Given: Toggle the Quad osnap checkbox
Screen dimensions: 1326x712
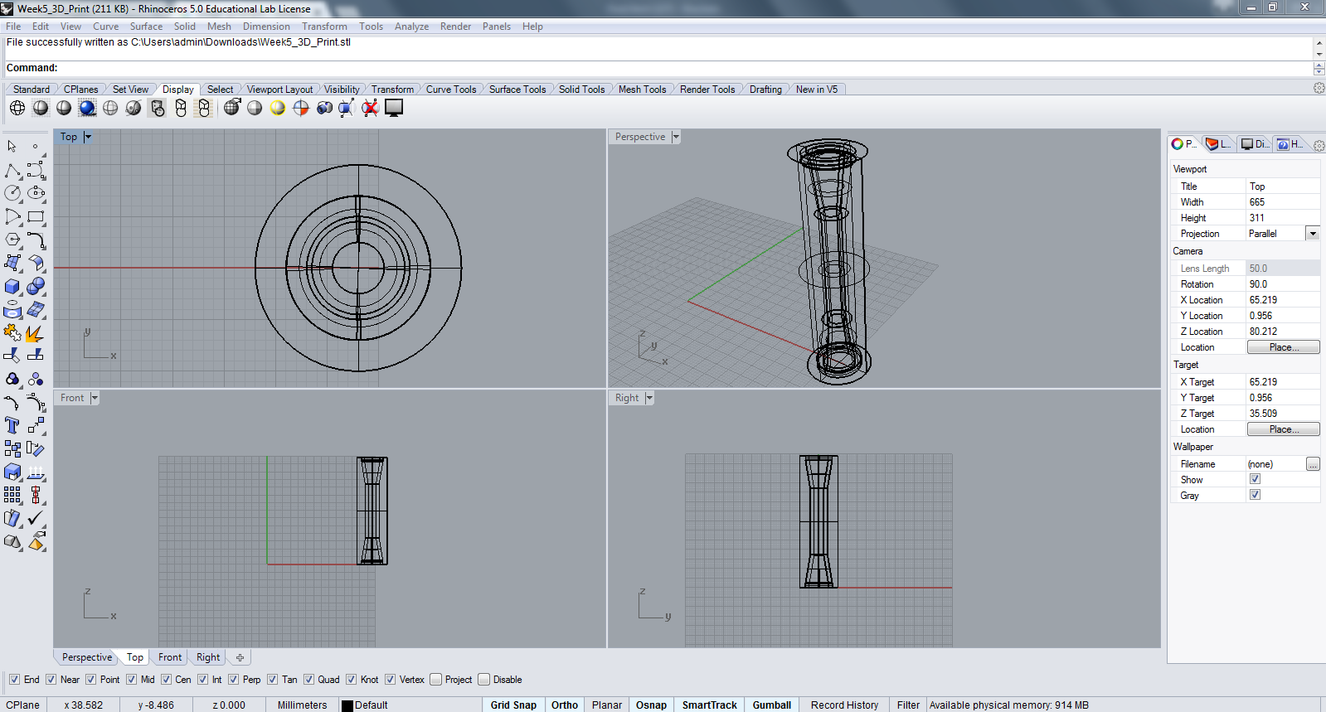Looking at the screenshot, I should (x=308, y=680).
